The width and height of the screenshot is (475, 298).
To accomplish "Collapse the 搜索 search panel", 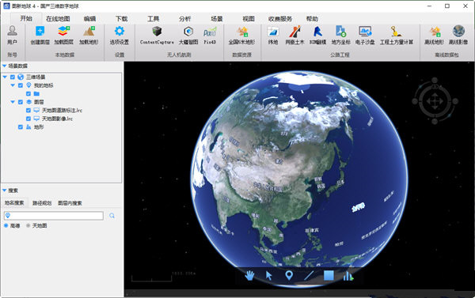I will (x=5, y=190).
